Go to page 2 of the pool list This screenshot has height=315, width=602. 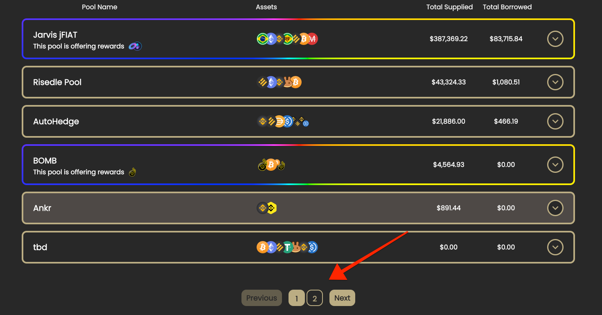315,298
